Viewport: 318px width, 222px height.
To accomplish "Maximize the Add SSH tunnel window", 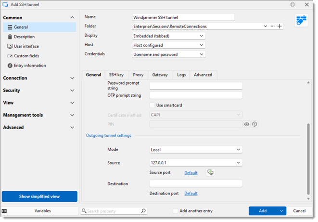I will (293, 4).
